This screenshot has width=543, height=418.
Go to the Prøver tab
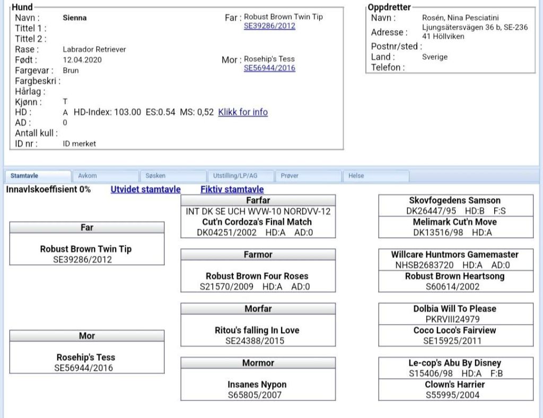click(290, 176)
